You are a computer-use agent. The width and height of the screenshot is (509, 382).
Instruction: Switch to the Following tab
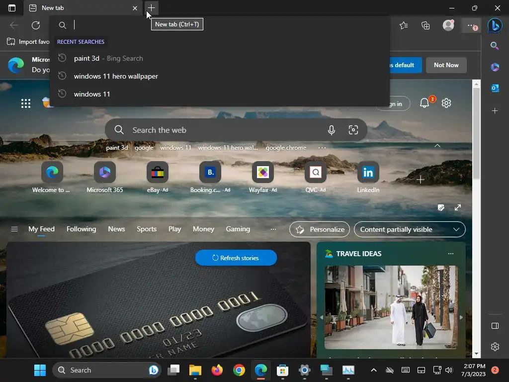pyautogui.click(x=81, y=229)
